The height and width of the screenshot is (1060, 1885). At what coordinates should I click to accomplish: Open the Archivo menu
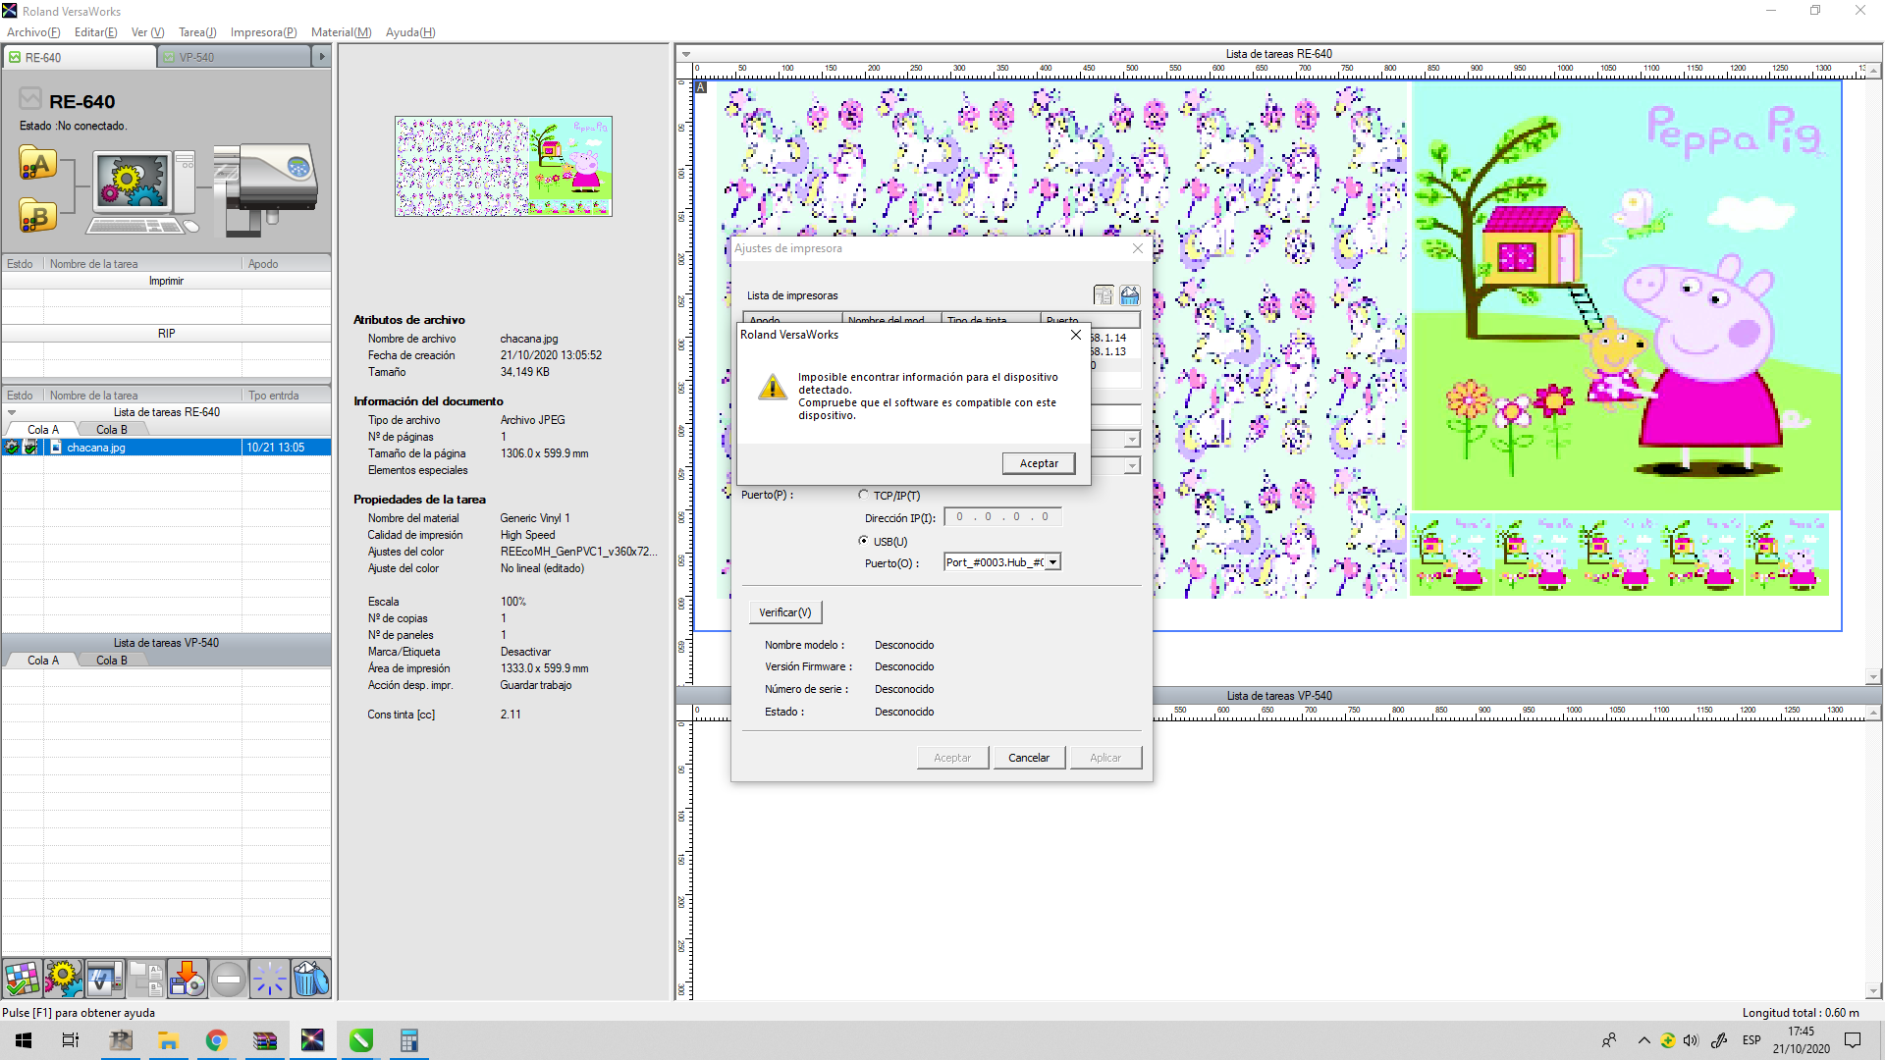tap(33, 32)
